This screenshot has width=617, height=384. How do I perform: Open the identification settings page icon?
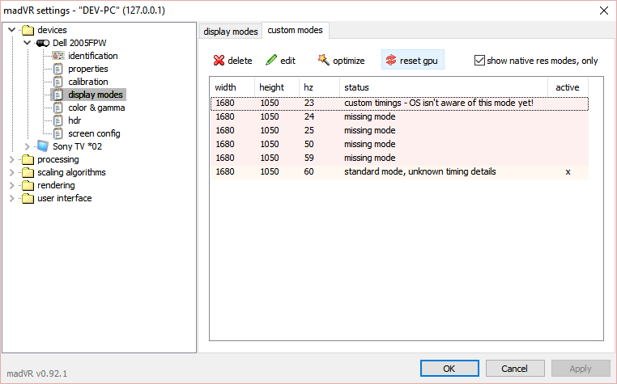[57, 56]
